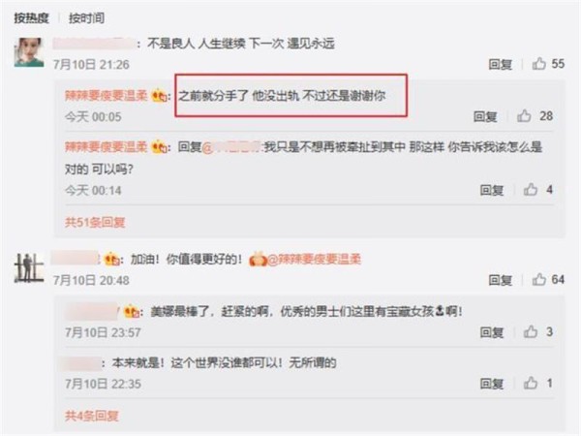Expand 共51条回复 replies
This screenshot has width=581, height=436.
click(95, 222)
